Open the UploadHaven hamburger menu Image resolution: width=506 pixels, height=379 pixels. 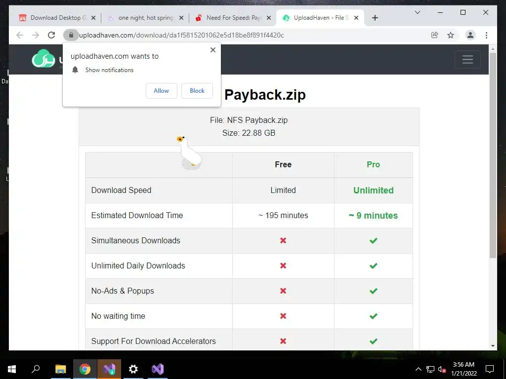click(x=467, y=59)
